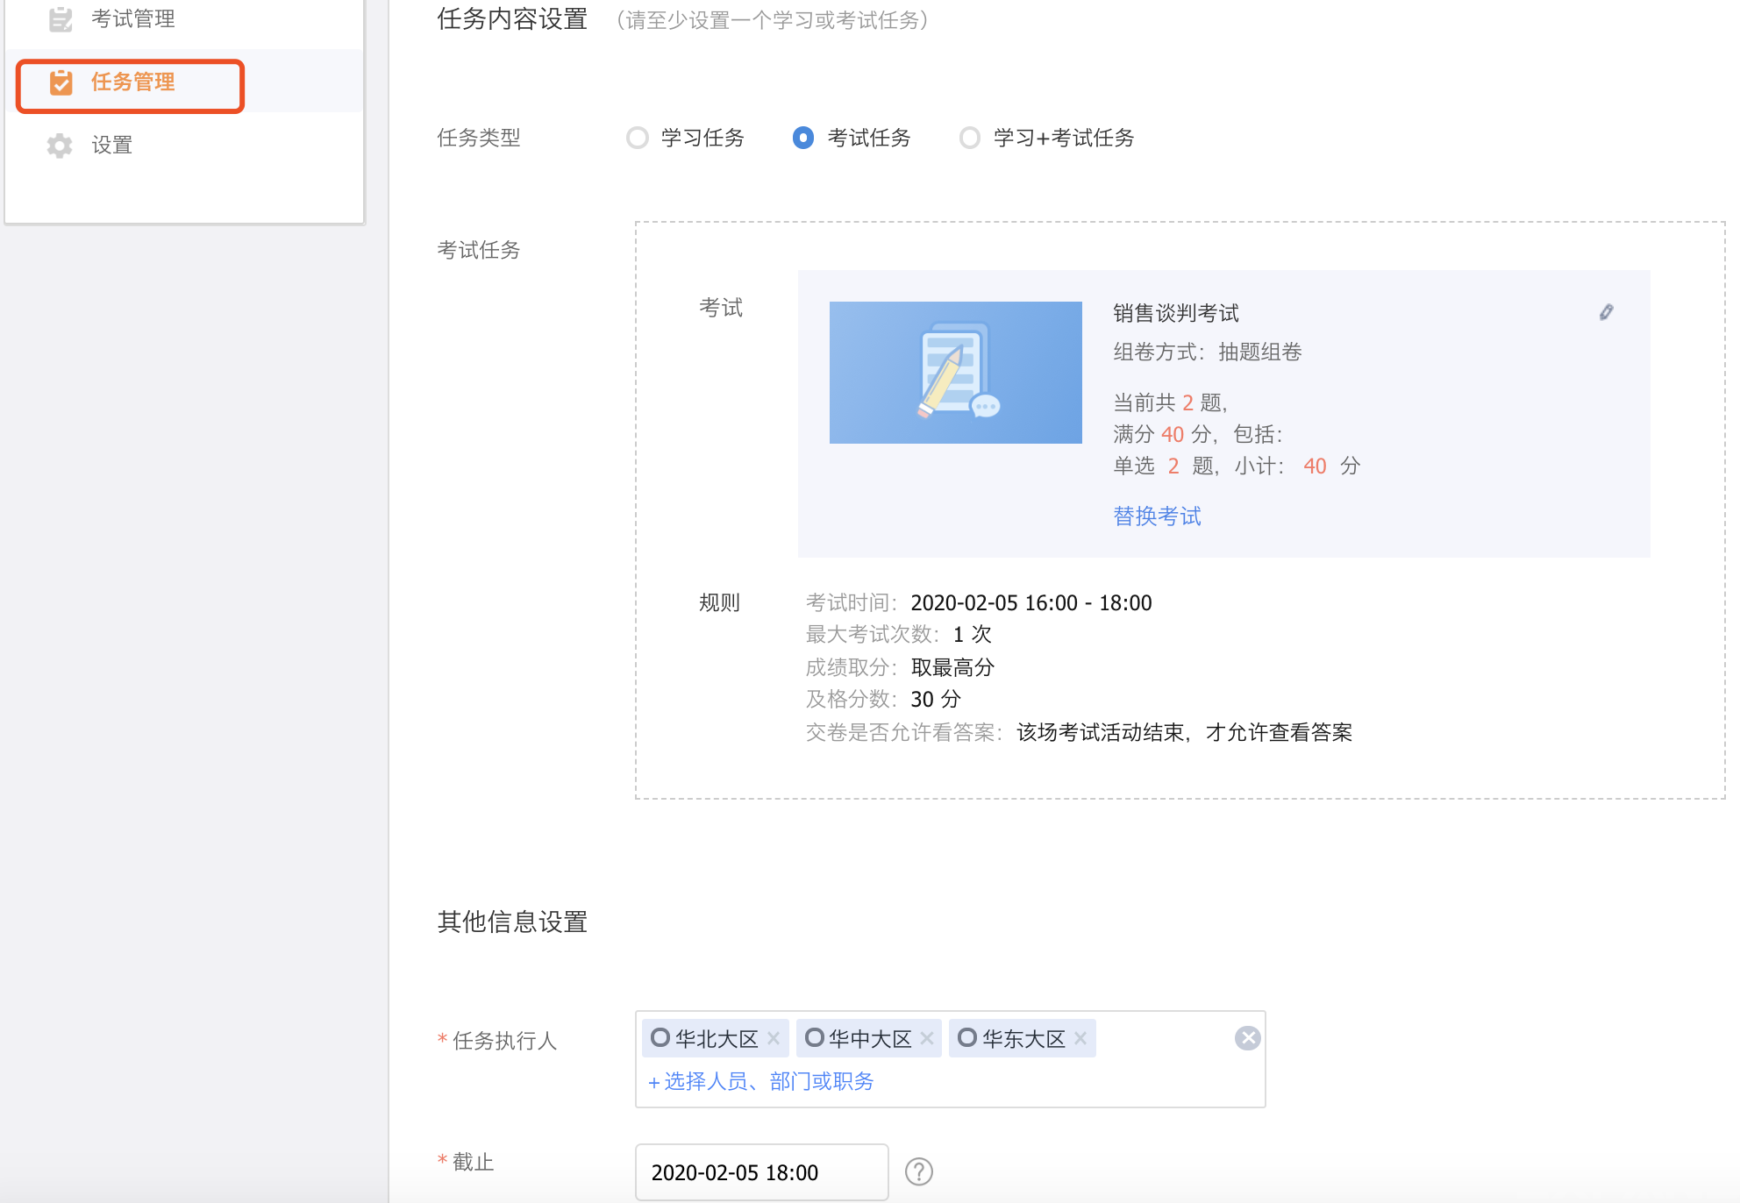Remove 华东大区 tag with its X

pos(1080,1038)
